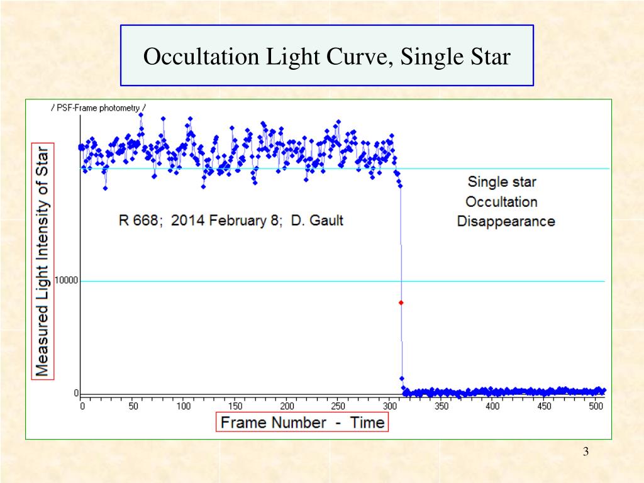
Task: Click the 300 tick on the x-axis
Action: point(390,406)
